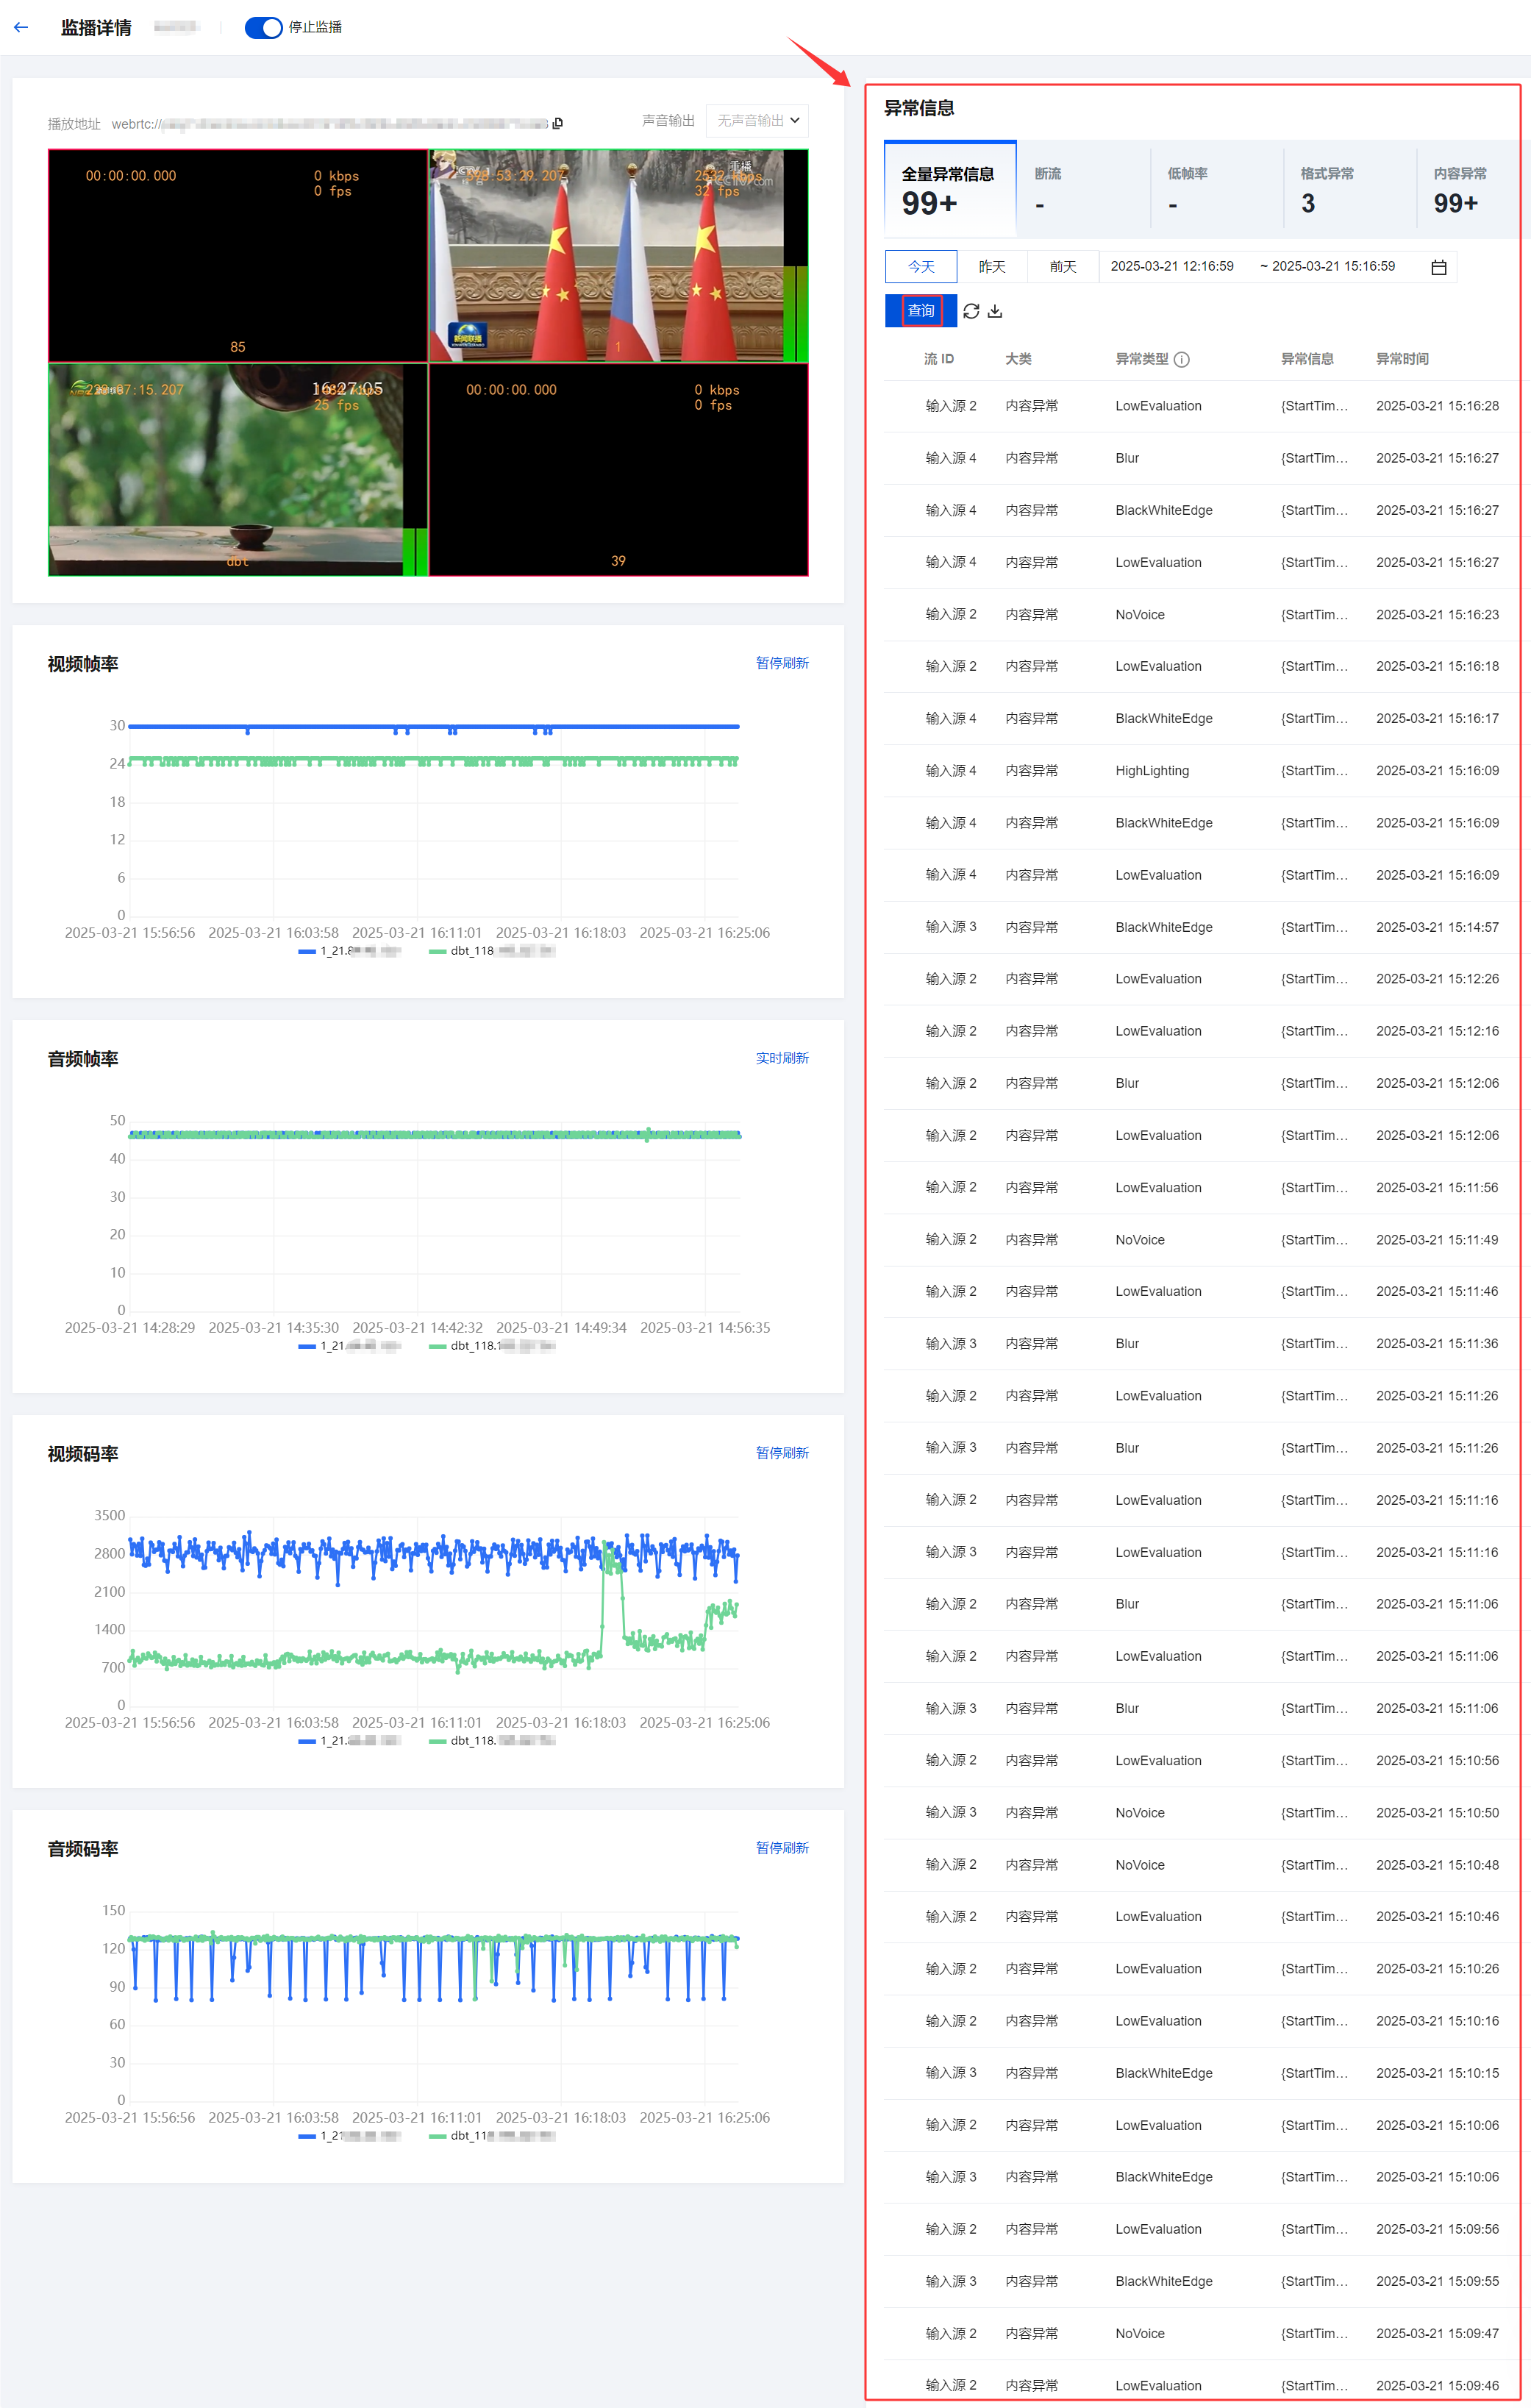
Task: Click 暂停刷新 on the 音频码率 chart
Action: (782, 1848)
